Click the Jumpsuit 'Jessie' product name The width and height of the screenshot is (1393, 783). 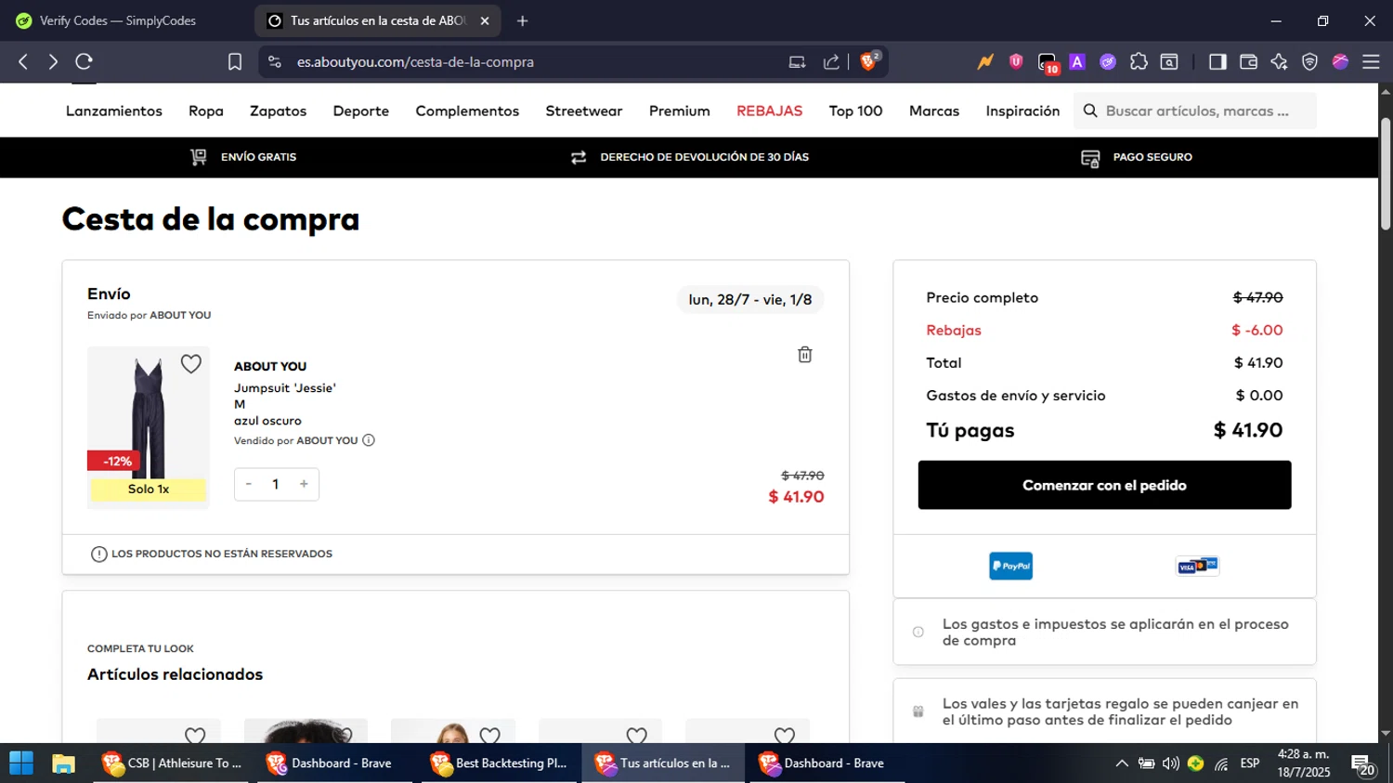click(284, 388)
